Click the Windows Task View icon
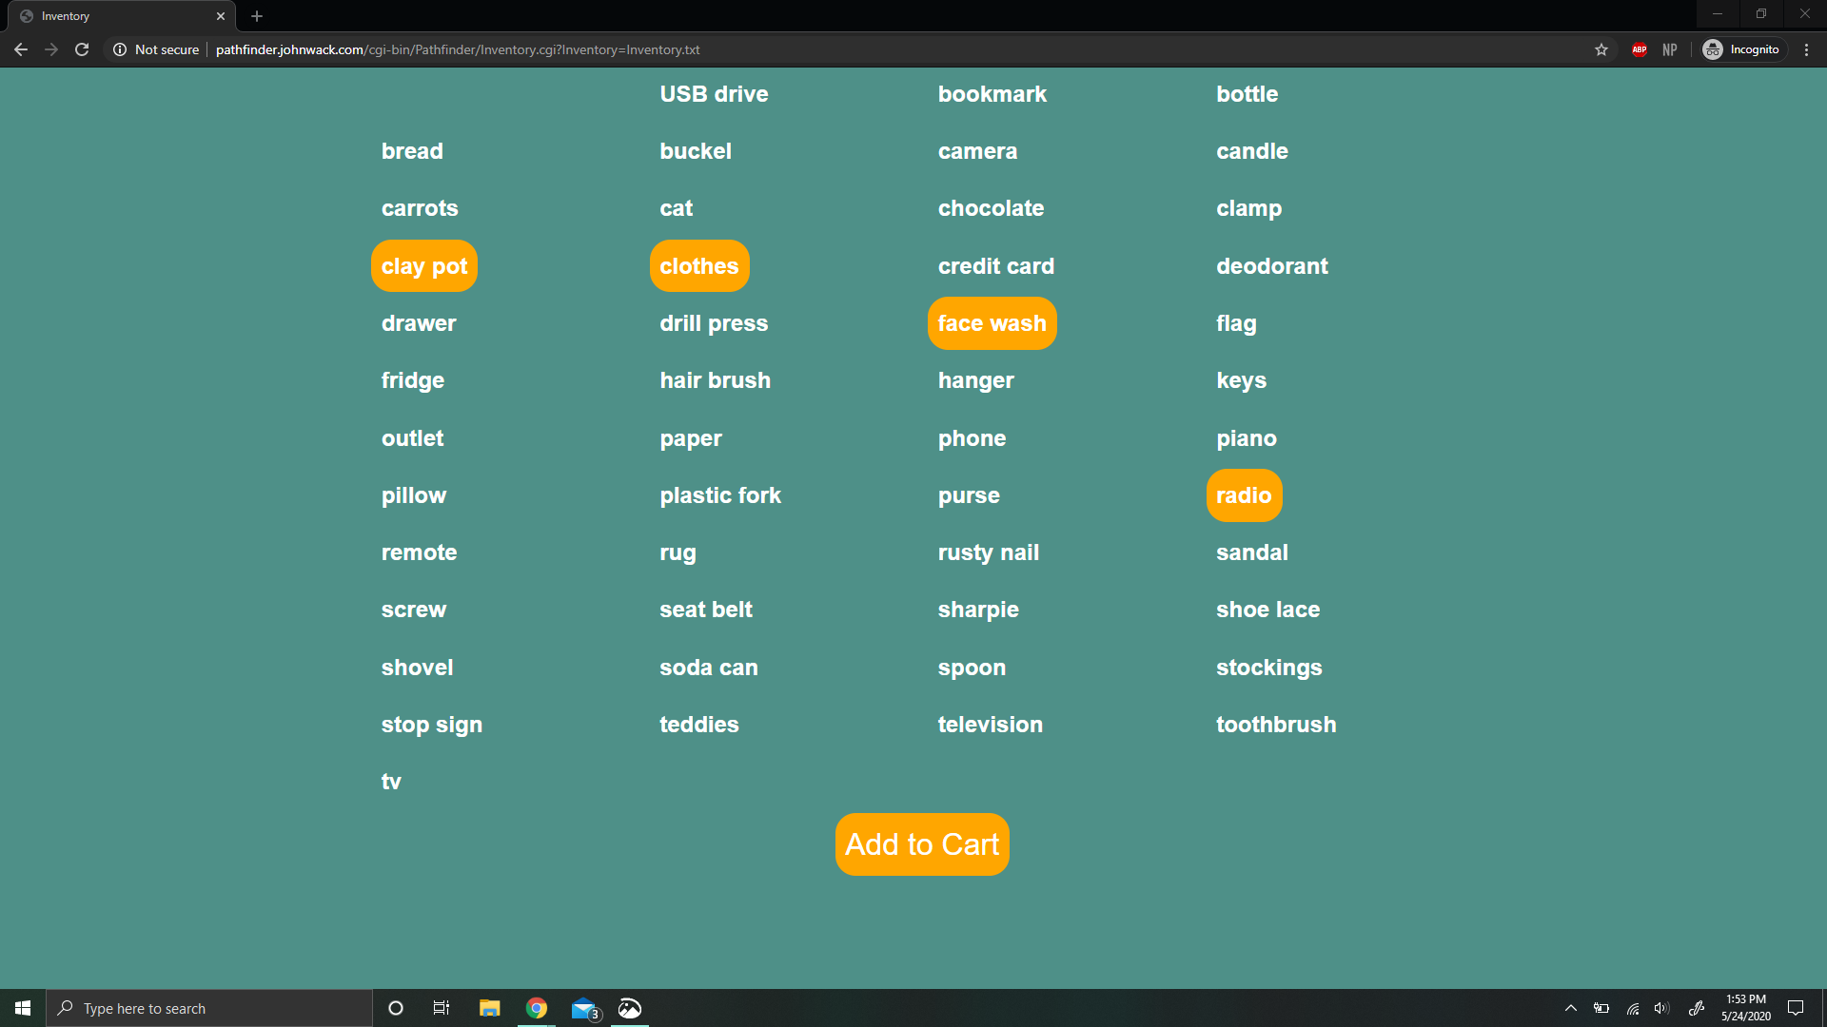The image size is (1827, 1027). tap(442, 1008)
